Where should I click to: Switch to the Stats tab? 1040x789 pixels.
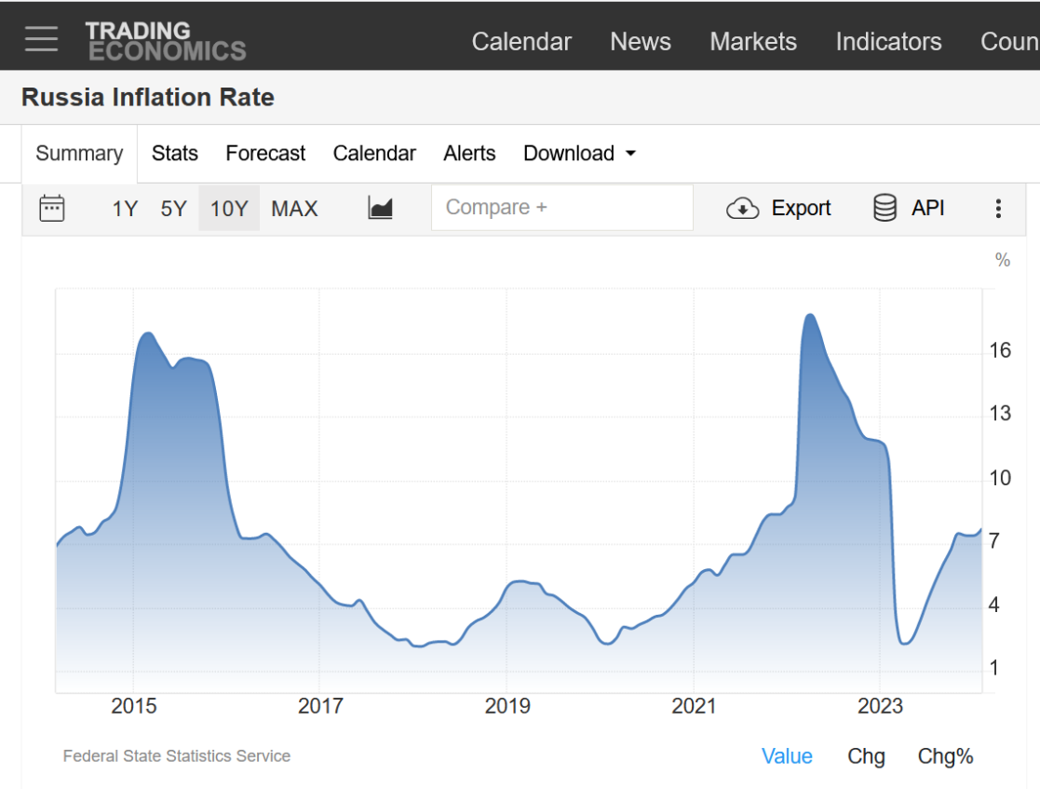pyautogui.click(x=175, y=154)
